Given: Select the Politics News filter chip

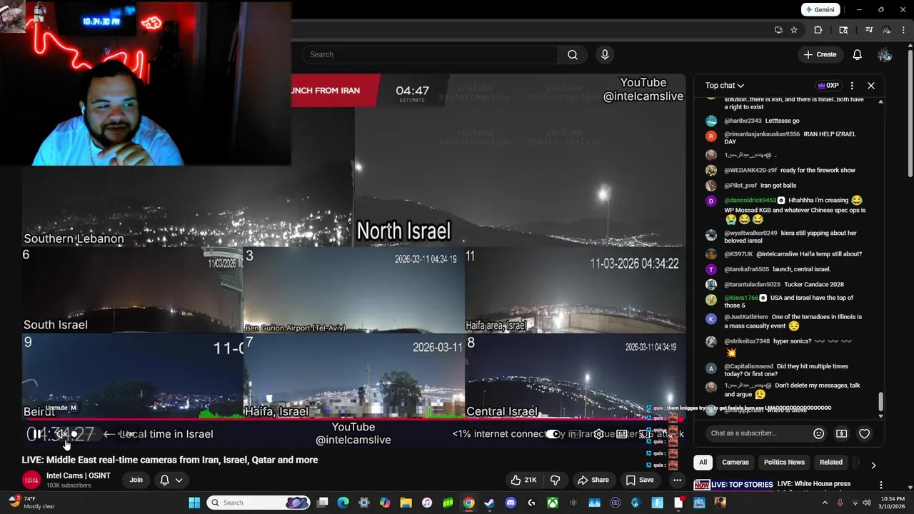Looking at the screenshot, I should point(784,462).
